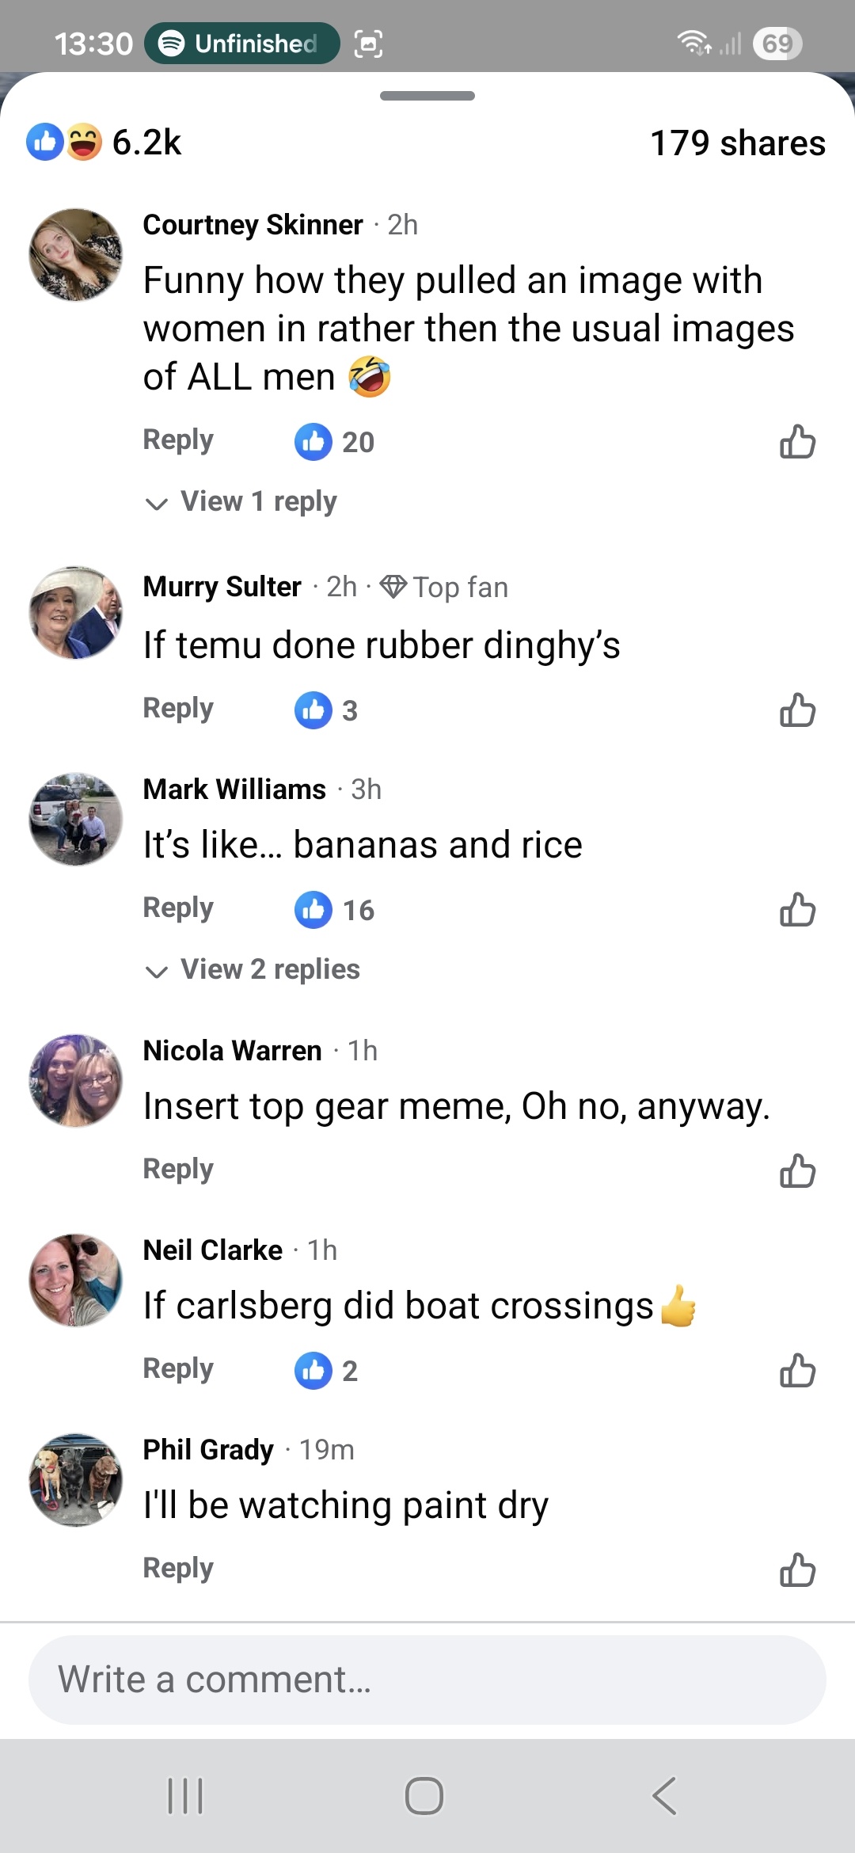Tap the screen capture icon in status bar

369,44
